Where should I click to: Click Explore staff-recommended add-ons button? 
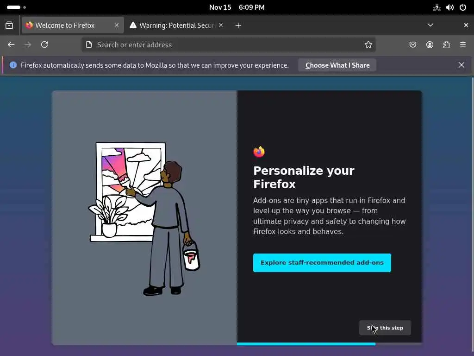pos(322,263)
